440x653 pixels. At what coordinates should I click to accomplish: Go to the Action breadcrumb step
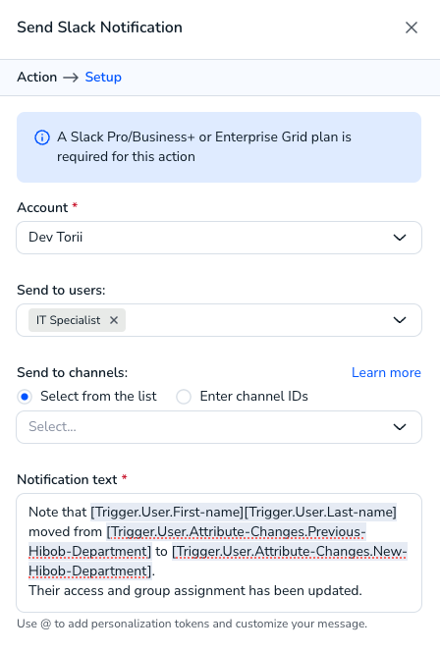click(36, 77)
